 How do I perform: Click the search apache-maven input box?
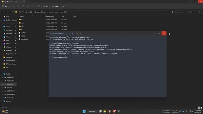(188, 12)
